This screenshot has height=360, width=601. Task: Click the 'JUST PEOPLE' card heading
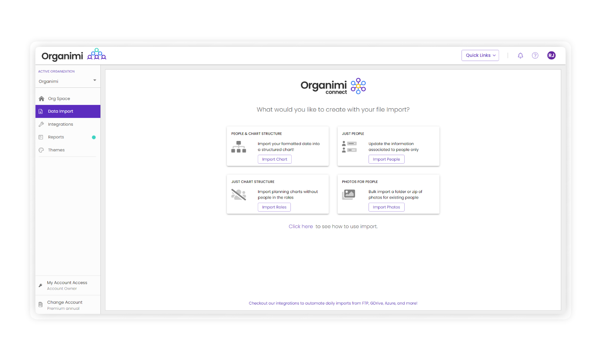coord(353,134)
